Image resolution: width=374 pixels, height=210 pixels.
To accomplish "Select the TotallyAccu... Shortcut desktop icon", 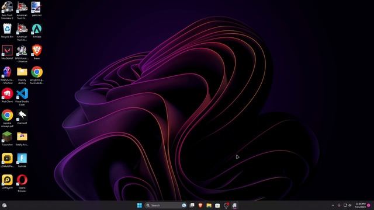I will pyautogui.click(x=7, y=75).
